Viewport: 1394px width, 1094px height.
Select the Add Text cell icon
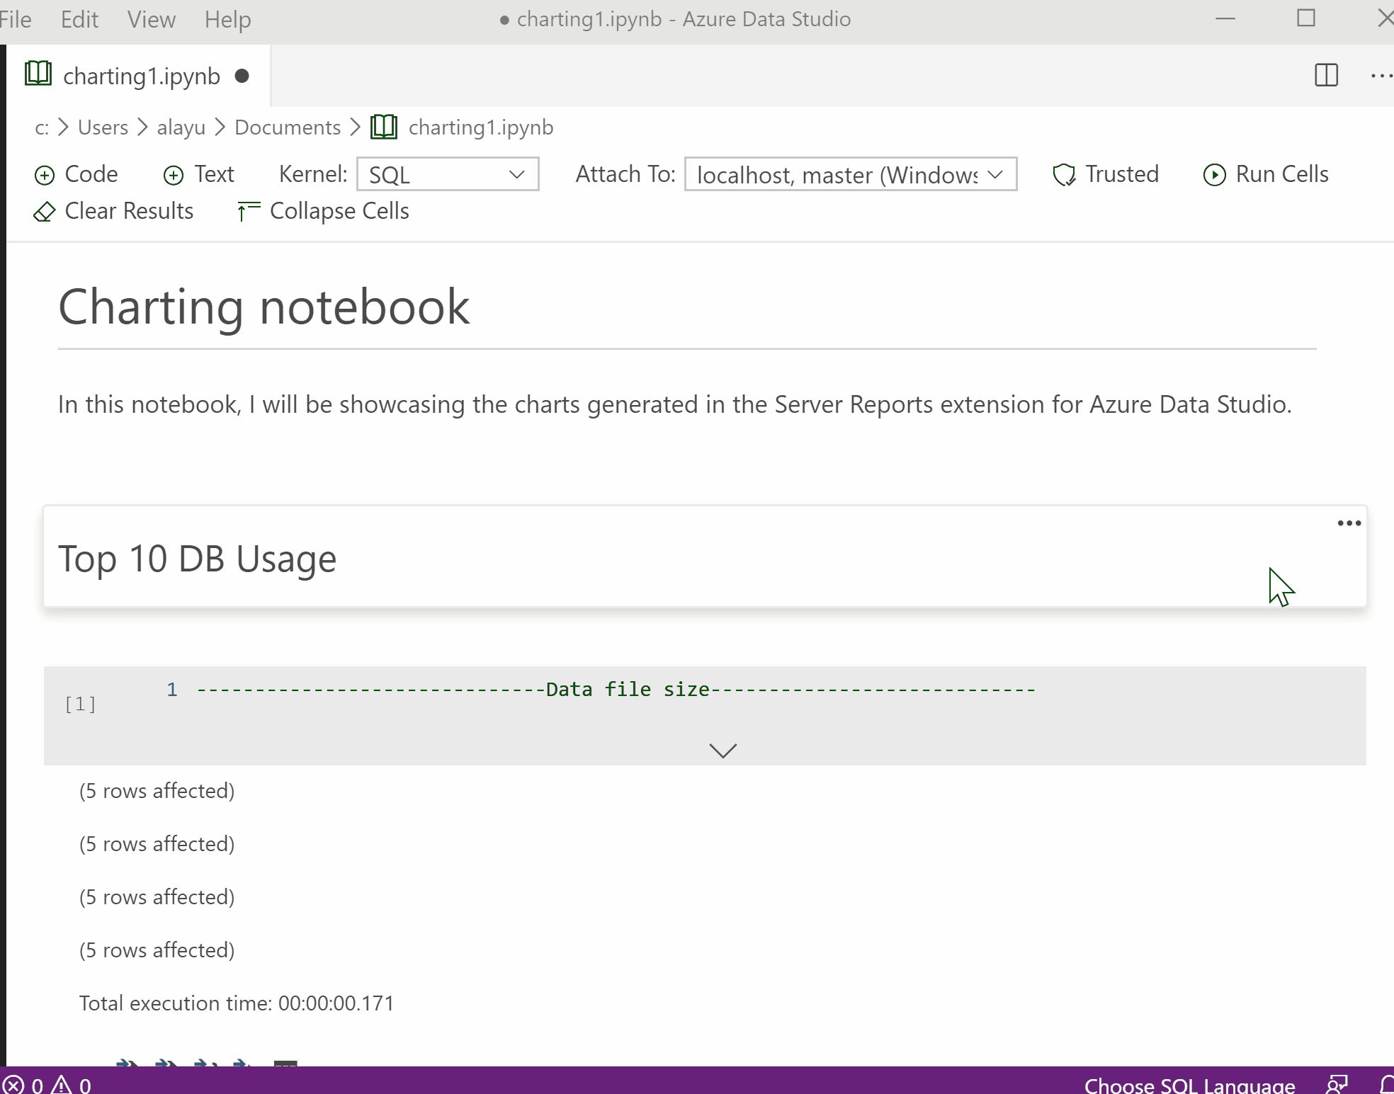[x=174, y=174]
